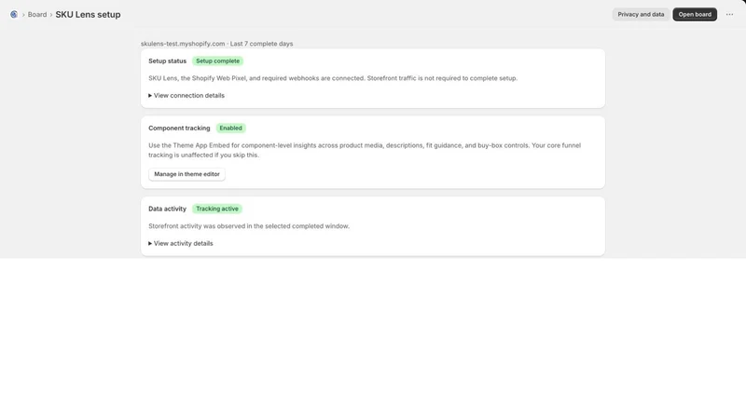746x419 pixels.
Task: Open the more actions ellipsis menu
Action: pyautogui.click(x=729, y=14)
